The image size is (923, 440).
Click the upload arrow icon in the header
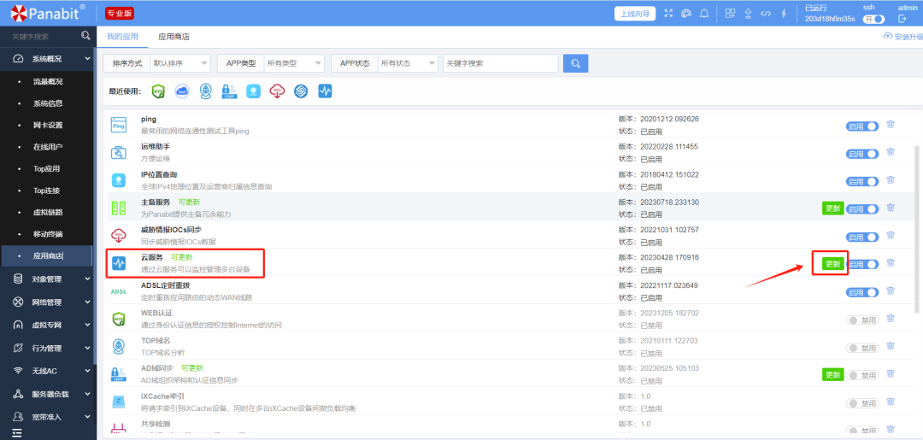748,14
